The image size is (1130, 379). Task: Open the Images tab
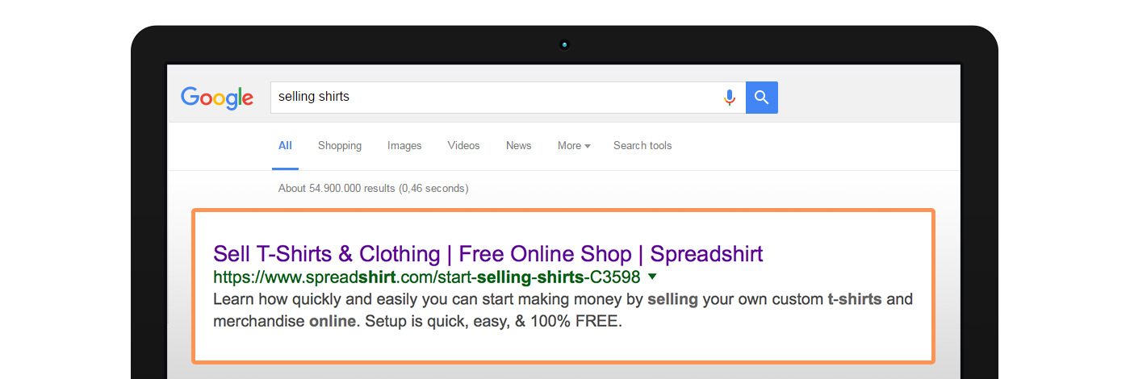[404, 146]
